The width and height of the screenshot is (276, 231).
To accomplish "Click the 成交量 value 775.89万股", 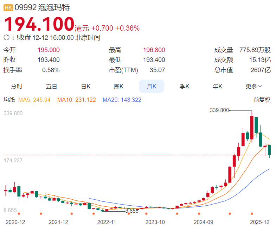I will 255,50.
